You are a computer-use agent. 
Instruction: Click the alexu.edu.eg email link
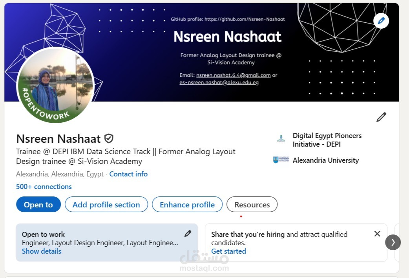(x=218, y=82)
